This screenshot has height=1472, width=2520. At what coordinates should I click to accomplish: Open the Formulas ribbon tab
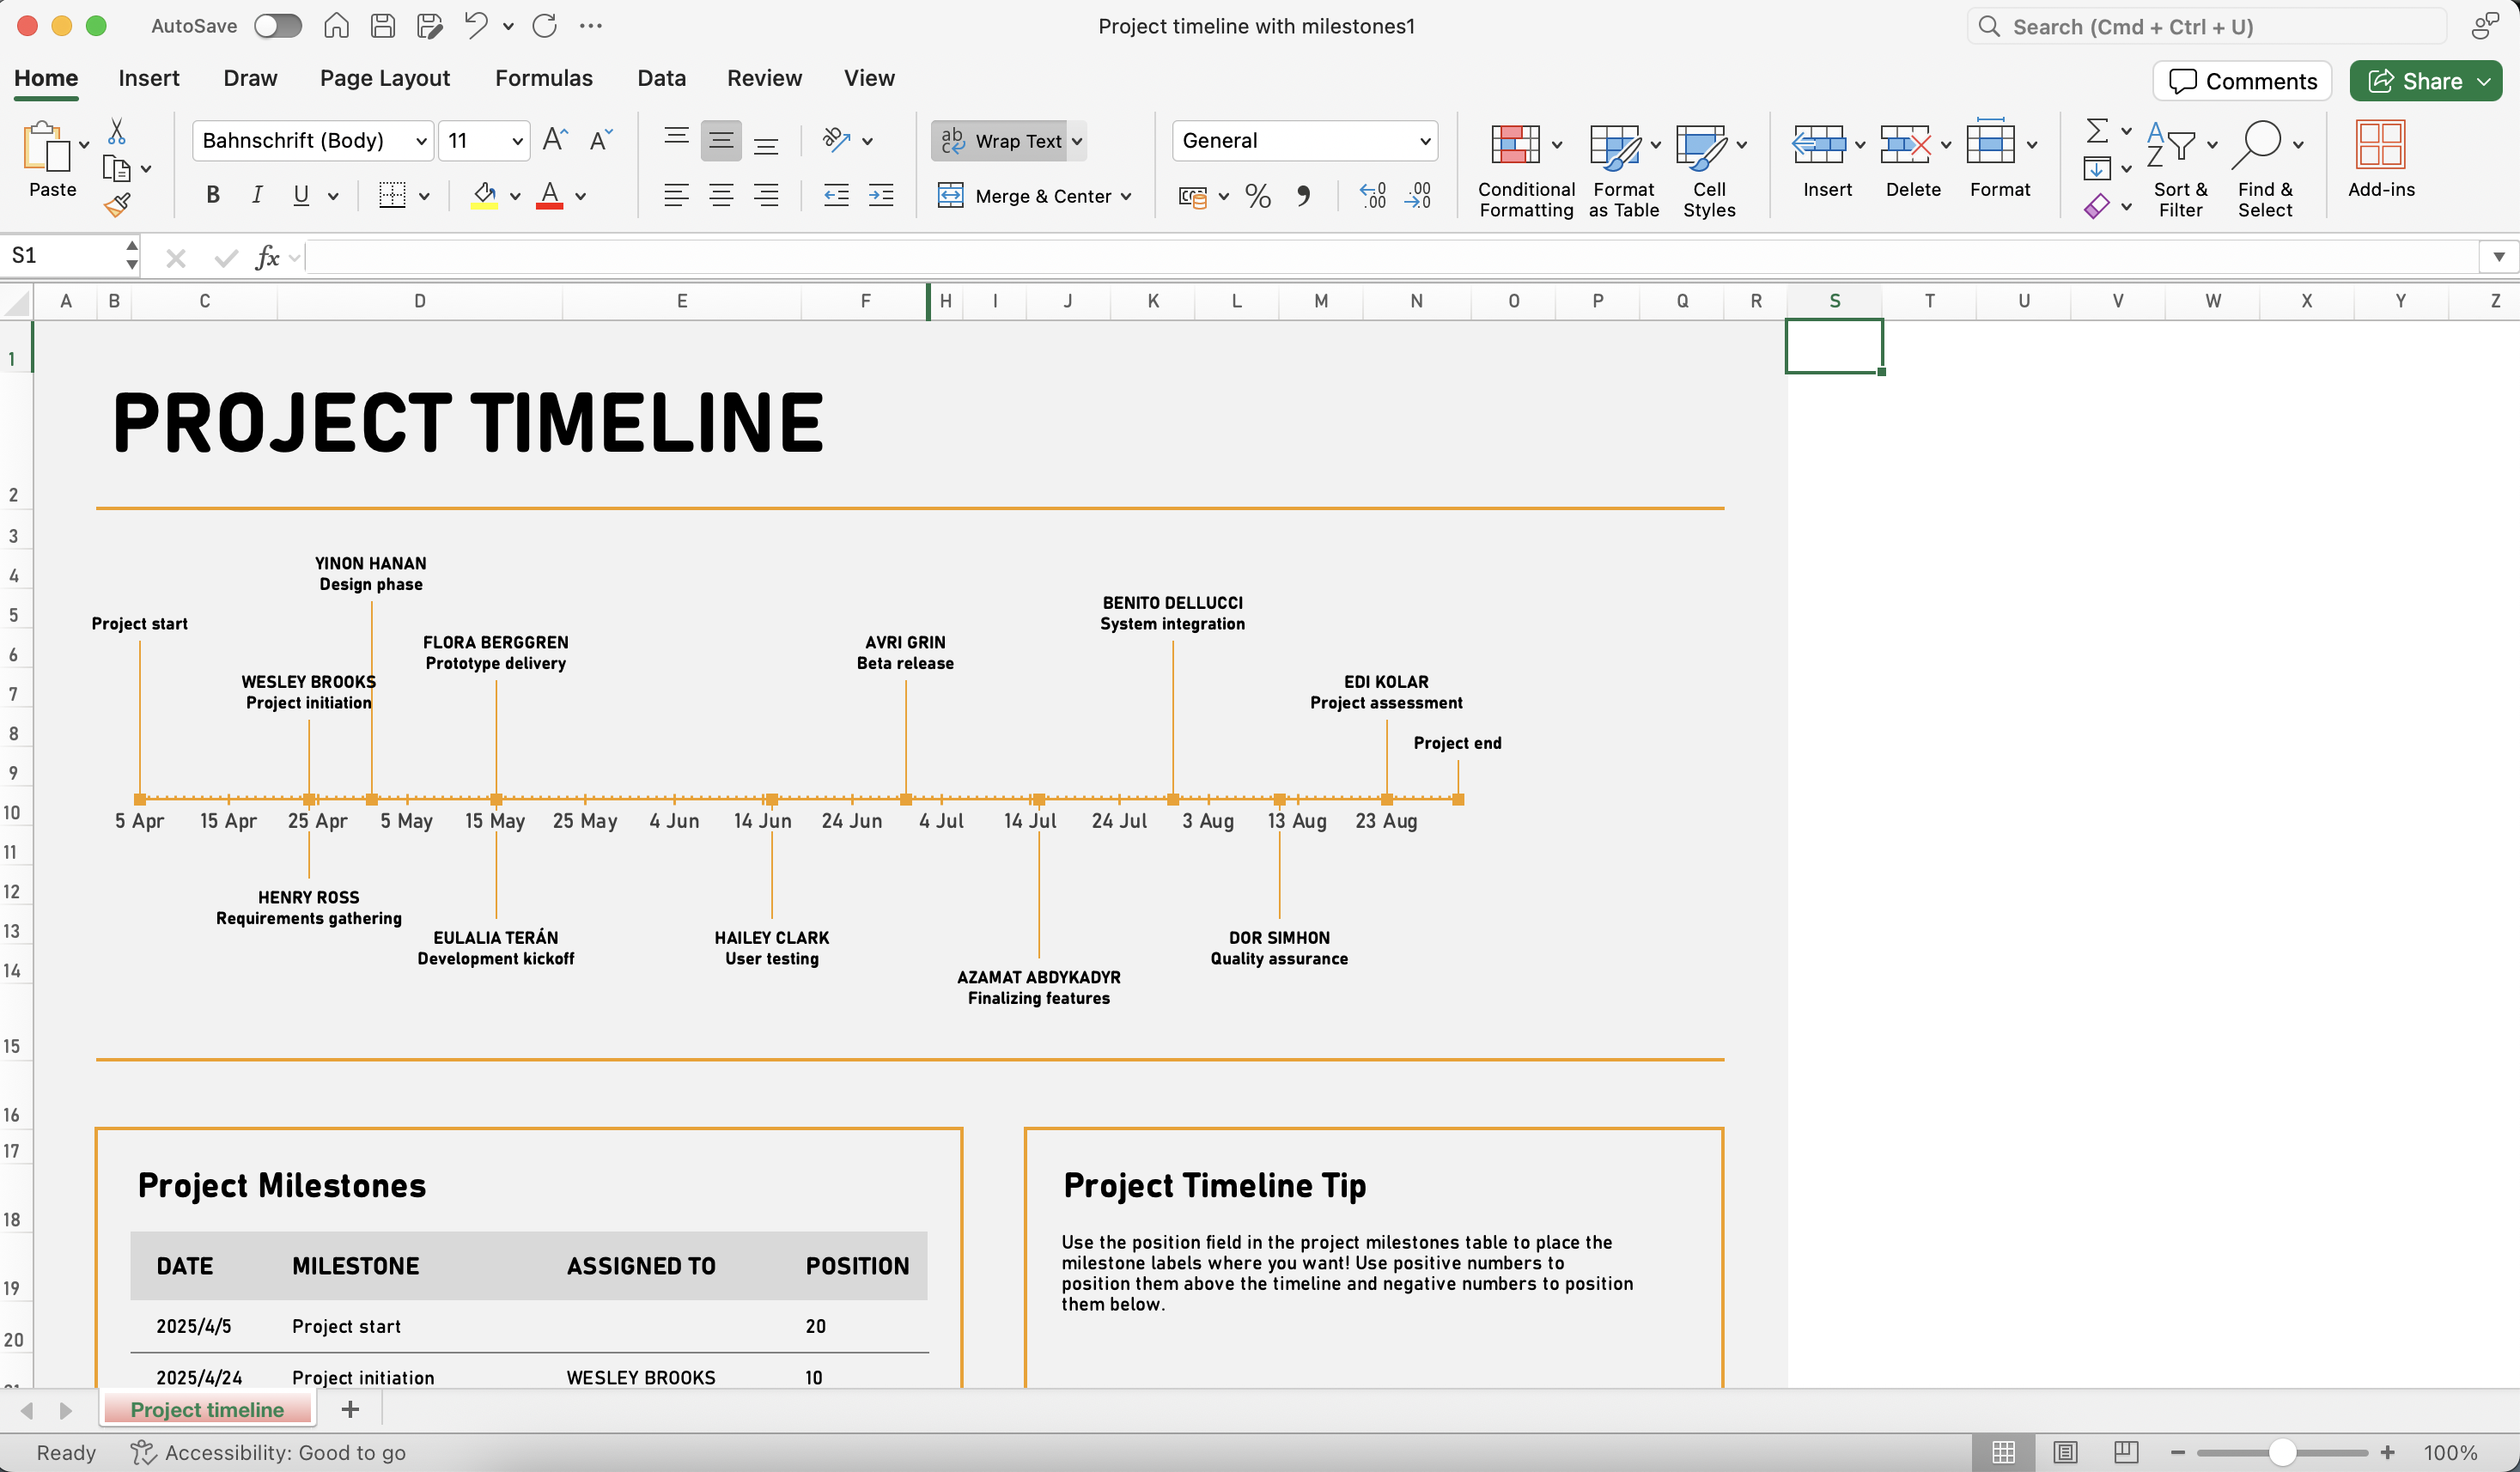[x=543, y=78]
